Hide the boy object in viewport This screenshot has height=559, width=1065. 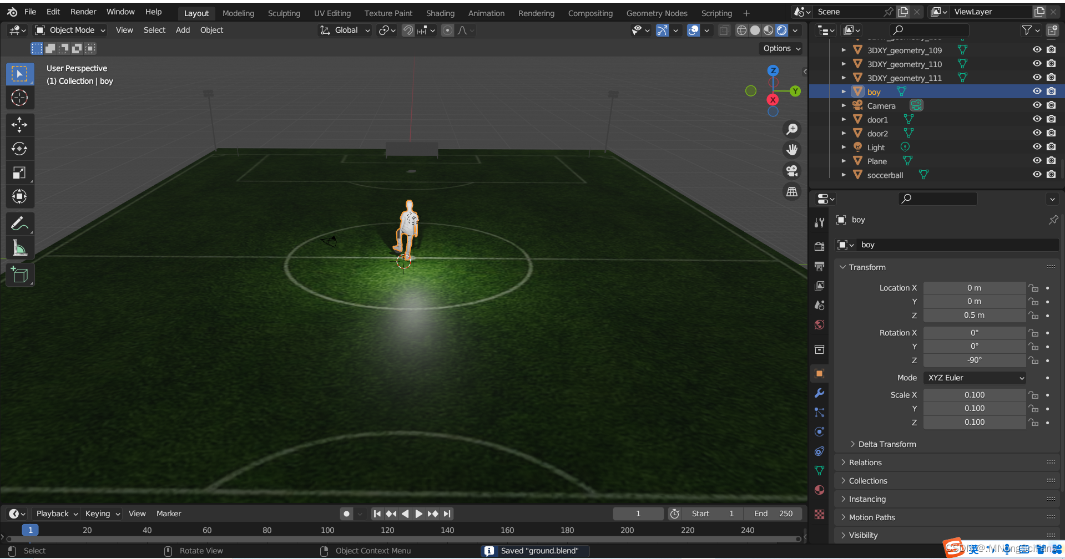point(1037,92)
